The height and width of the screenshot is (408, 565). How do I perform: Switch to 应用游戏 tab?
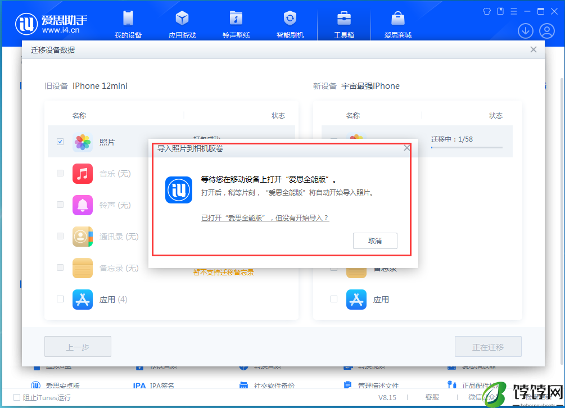[x=182, y=25]
